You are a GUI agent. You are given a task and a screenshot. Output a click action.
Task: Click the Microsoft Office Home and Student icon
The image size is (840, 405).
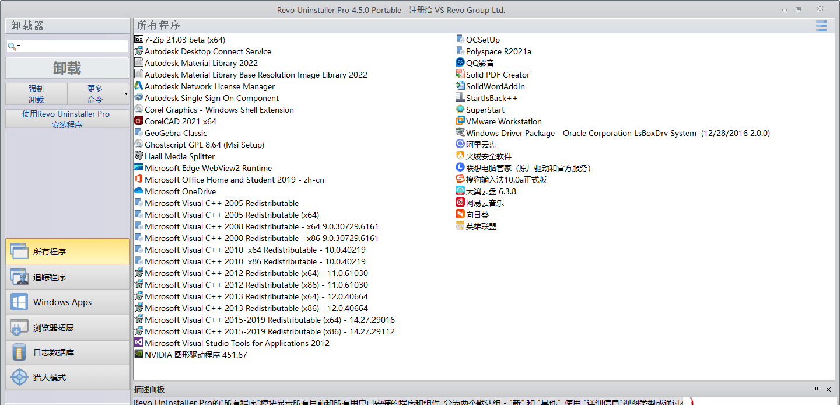139,180
